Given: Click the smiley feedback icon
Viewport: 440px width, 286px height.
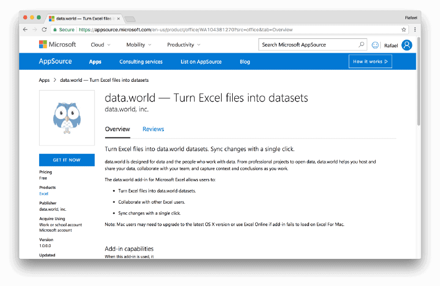Looking at the screenshot, I should point(375,45).
